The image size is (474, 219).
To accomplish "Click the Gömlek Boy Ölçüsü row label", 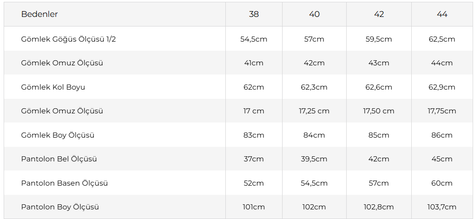I will click(x=58, y=135).
